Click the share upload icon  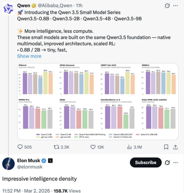(176, 147)
